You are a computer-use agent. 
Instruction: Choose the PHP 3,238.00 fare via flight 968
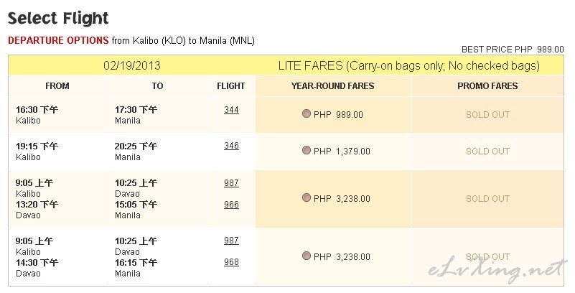click(307, 256)
